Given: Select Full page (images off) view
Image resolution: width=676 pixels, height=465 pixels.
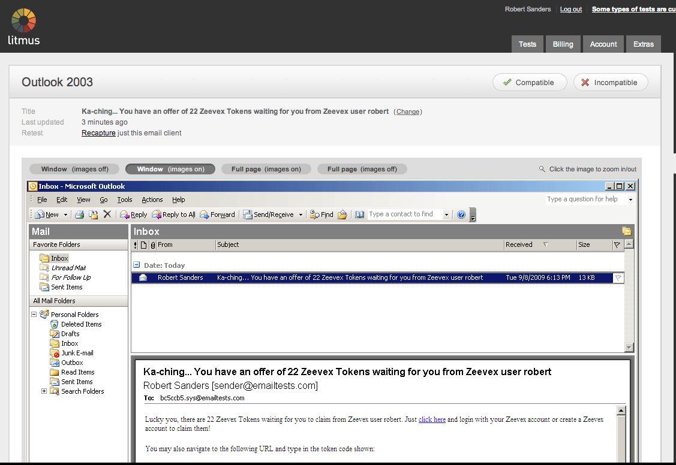Looking at the screenshot, I should (x=362, y=169).
